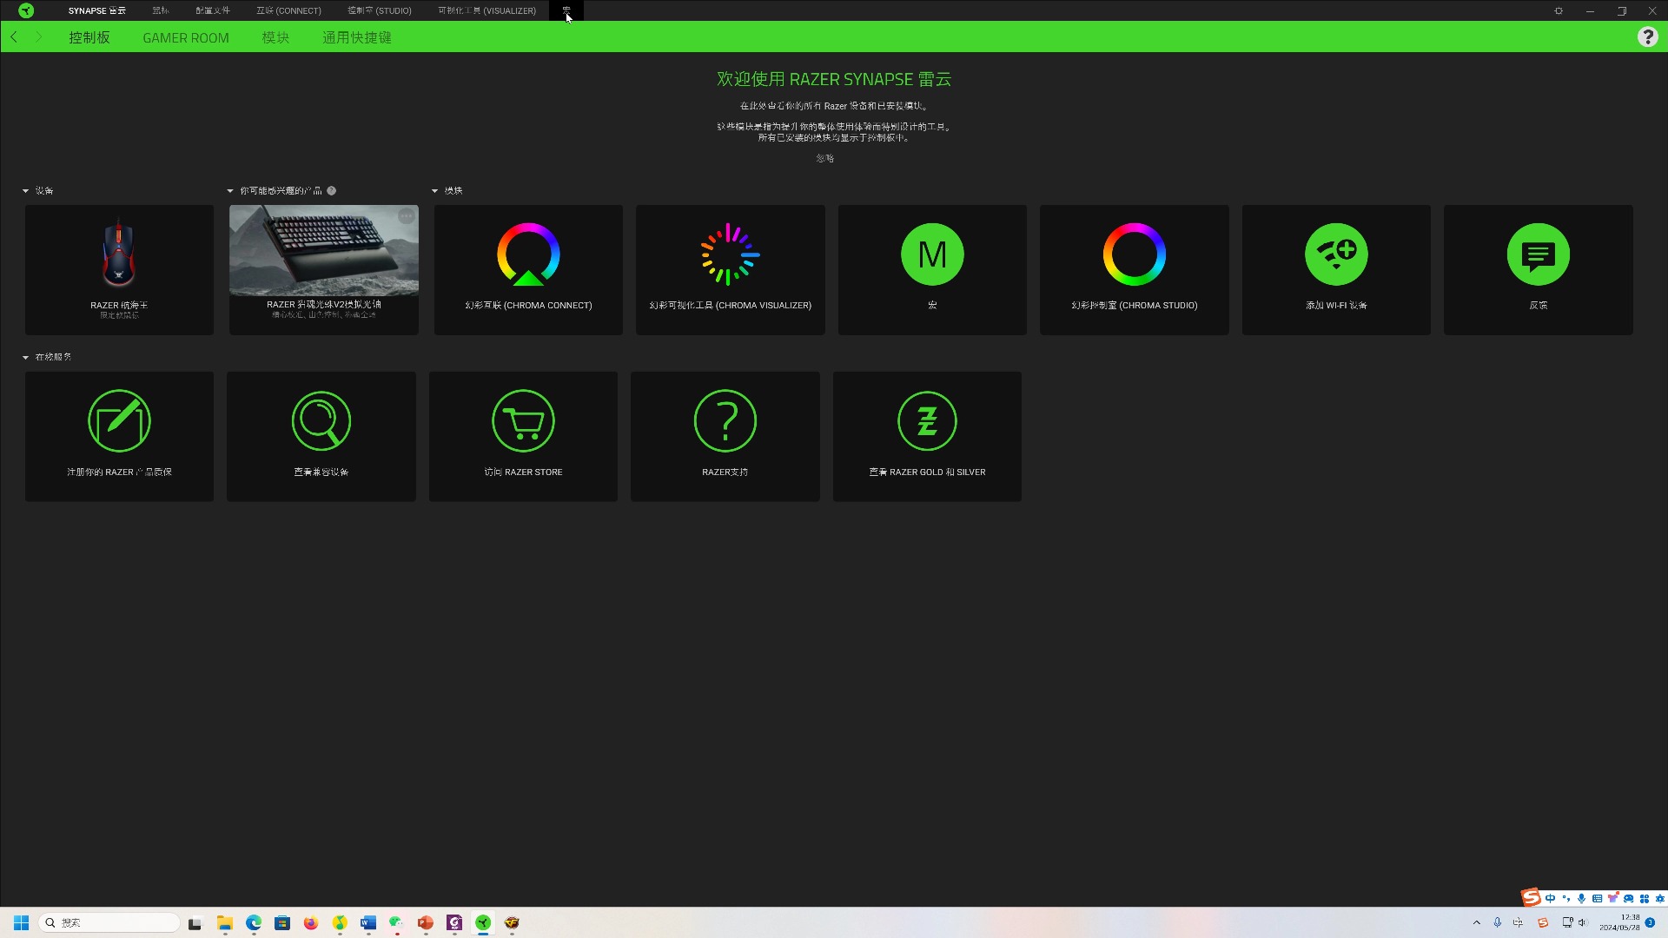
Task: Open the Razer keyboard product recommendation
Action: pyautogui.click(x=323, y=269)
